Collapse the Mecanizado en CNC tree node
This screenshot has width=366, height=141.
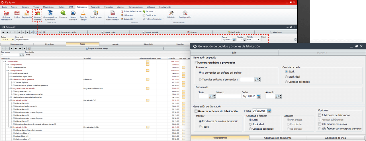[11, 100]
